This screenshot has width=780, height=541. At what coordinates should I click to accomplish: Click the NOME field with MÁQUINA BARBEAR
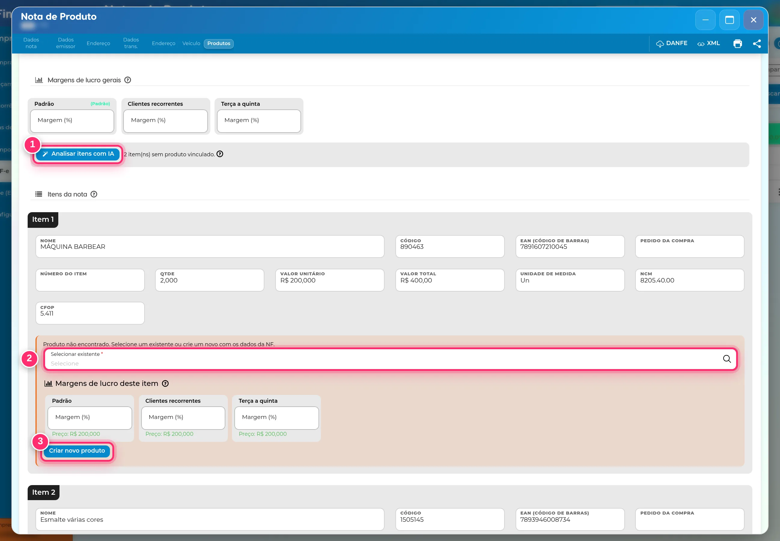click(x=210, y=246)
